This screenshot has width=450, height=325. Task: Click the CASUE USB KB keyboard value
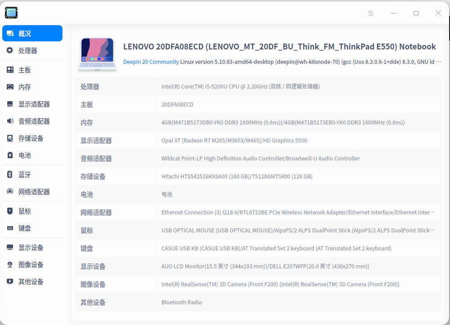click(276, 249)
